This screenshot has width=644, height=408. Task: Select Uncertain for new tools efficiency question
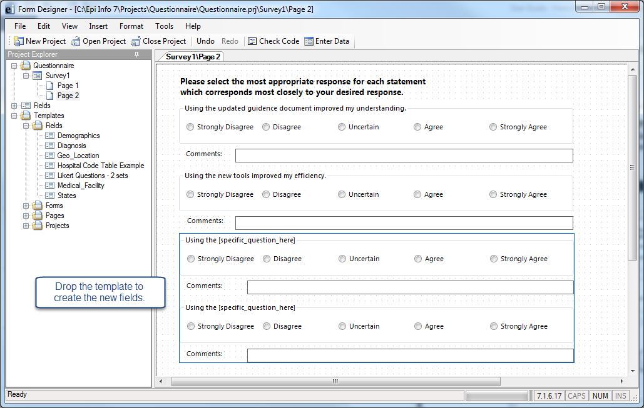(342, 194)
